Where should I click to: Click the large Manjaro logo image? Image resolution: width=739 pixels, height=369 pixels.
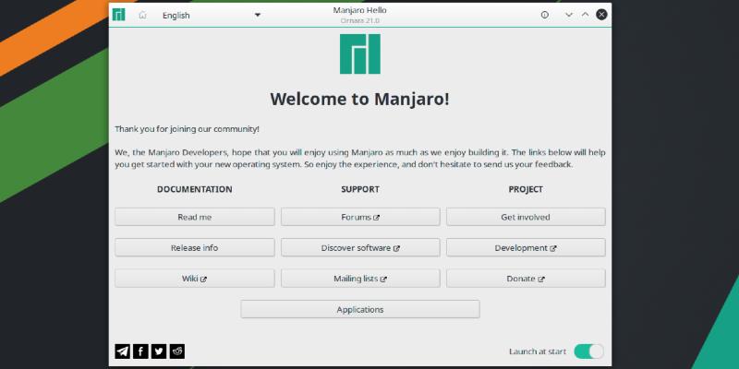pyautogui.click(x=359, y=54)
